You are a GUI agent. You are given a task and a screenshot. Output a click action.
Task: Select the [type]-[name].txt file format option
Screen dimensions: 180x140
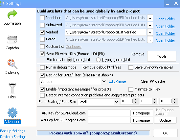pos(98,60)
